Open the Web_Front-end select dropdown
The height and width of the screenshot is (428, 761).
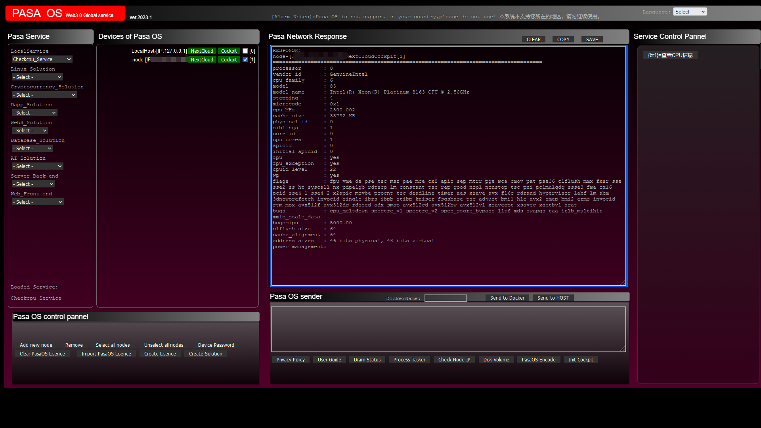[x=38, y=202]
